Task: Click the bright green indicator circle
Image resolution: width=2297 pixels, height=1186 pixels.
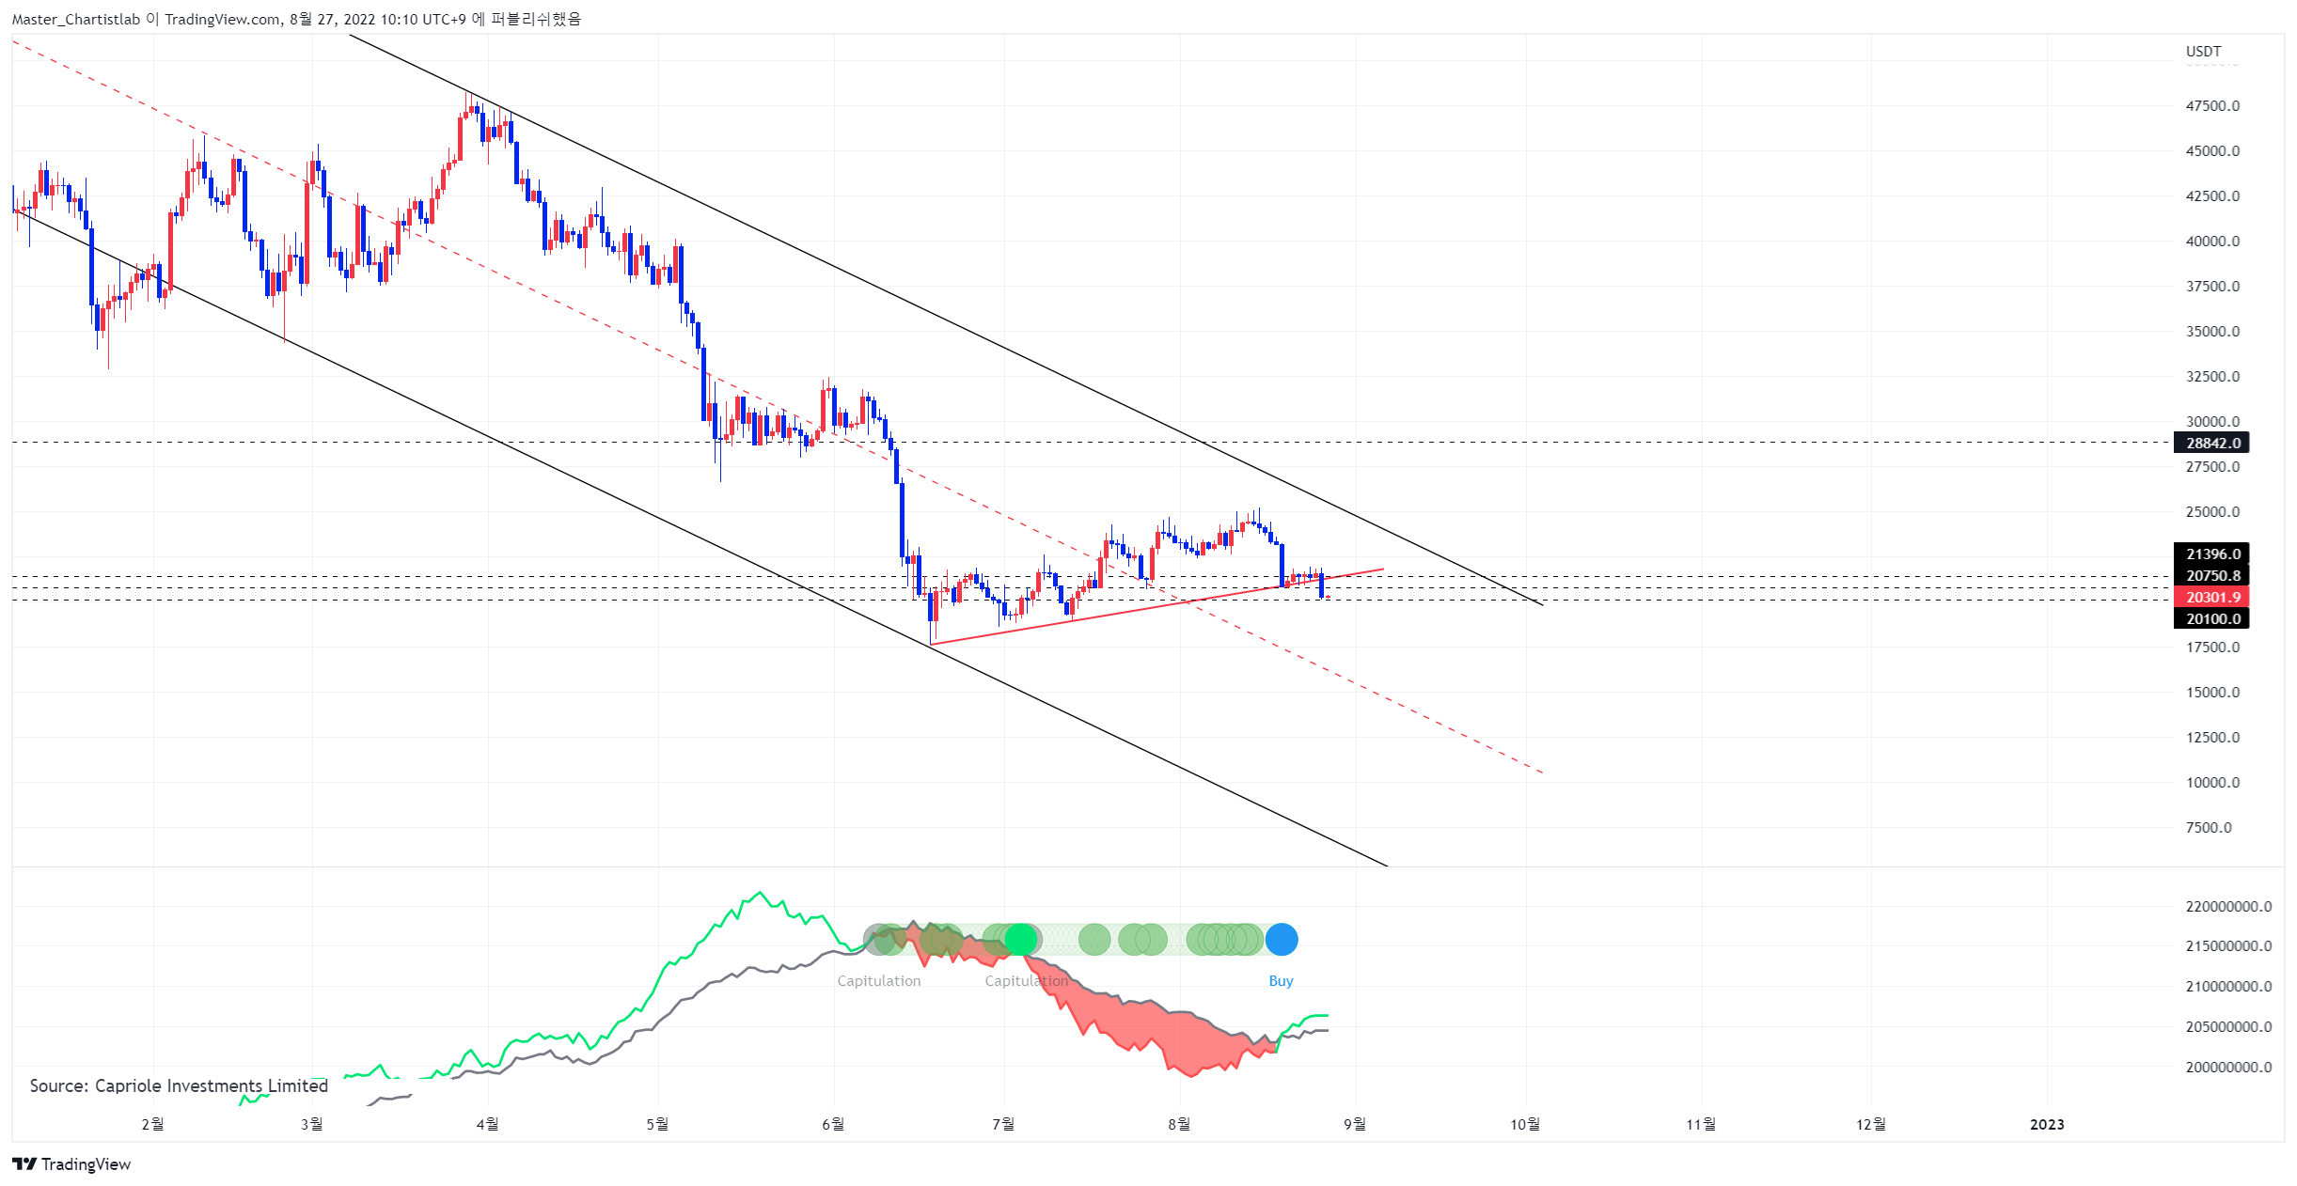Action: [x=1020, y=939]
